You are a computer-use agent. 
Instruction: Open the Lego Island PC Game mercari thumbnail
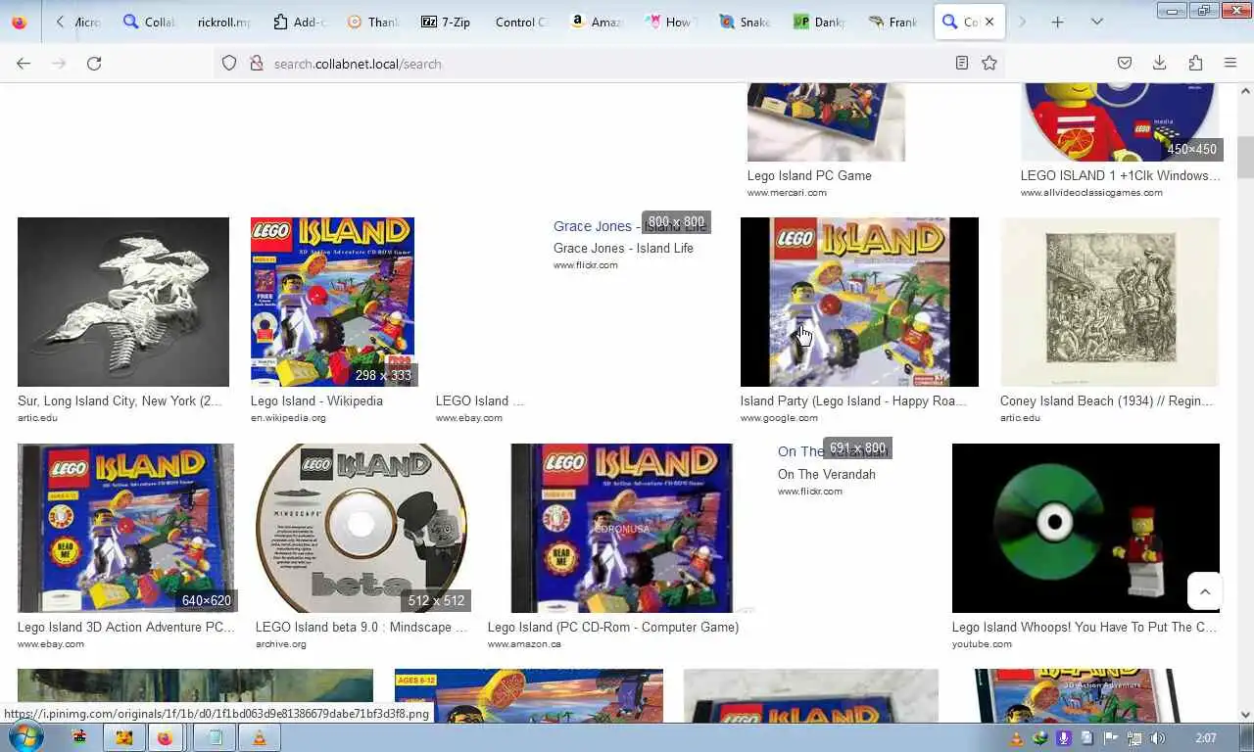826,122
